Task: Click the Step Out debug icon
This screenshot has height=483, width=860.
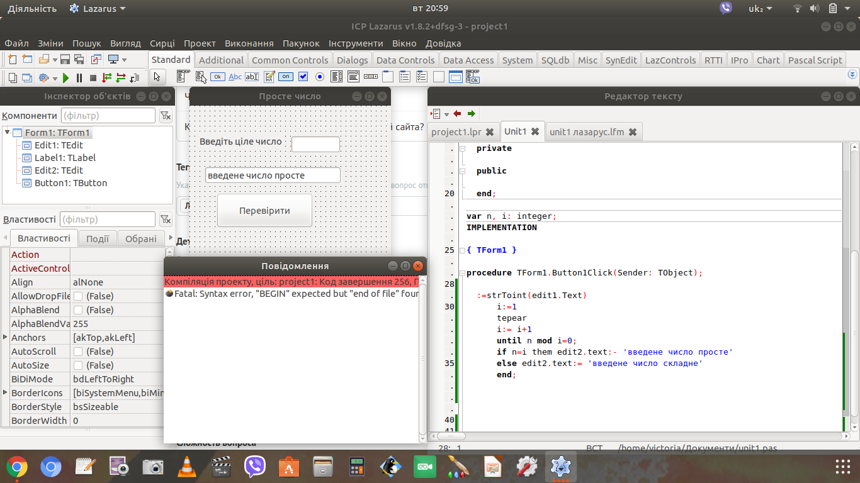Action: (135, 78)
